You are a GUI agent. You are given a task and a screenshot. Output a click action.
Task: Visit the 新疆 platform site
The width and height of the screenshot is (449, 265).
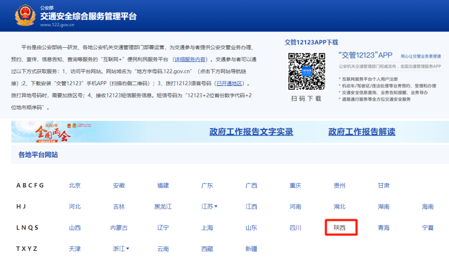pyautogui.click(x=251, y=249)
